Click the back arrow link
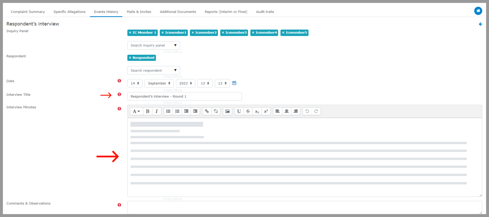 (x=480, y=24)
